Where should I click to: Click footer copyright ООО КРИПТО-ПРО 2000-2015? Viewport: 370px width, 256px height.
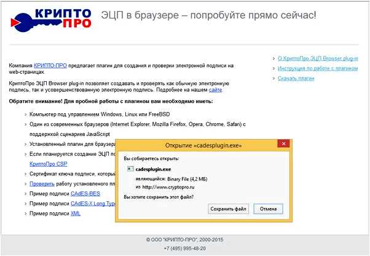(185, 240)
